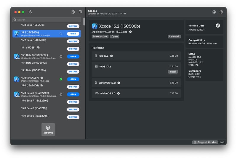Toggle green active checkmark for 15.0.1
The width and height of the screenshot is (237, 159).
pos(61,79)
